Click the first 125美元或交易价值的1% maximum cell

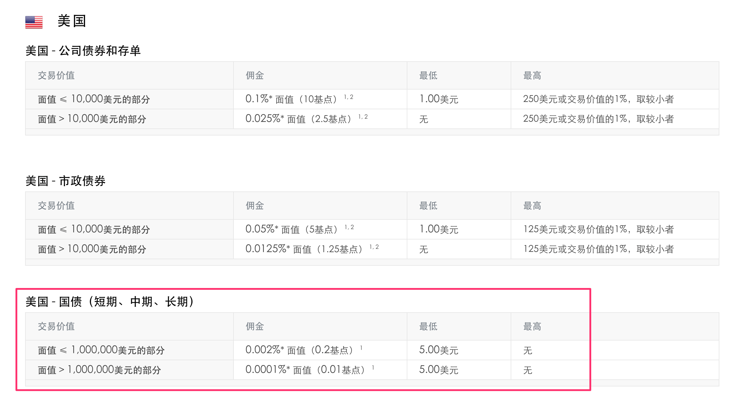click(598, 229)
